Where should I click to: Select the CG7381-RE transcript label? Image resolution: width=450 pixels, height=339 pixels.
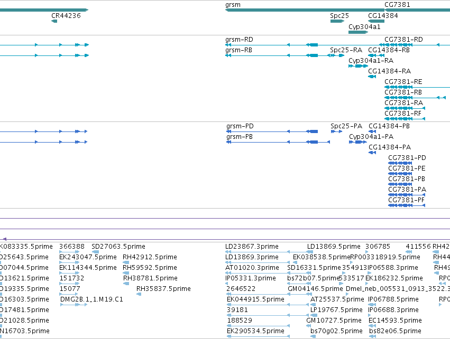(x=403, y=82)
